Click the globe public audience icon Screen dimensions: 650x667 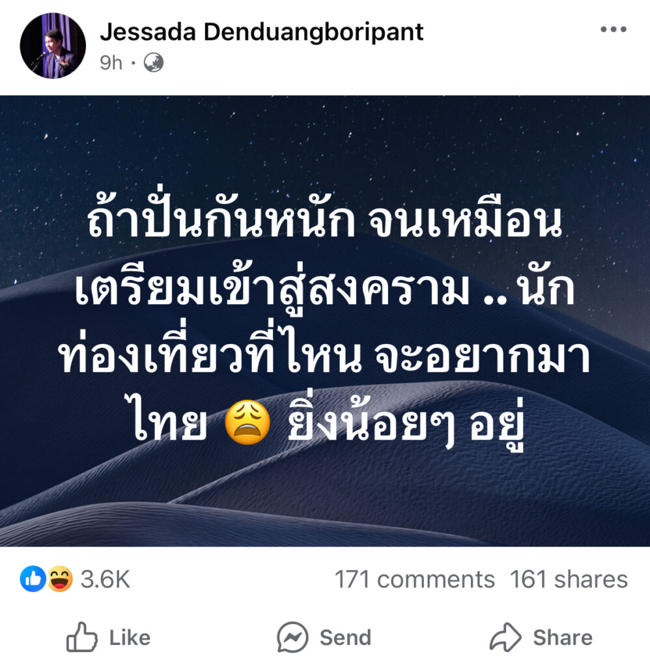click(154, 63)
